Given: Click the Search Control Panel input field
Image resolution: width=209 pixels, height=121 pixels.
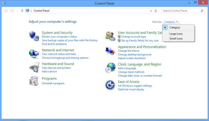Looking at the screenshot, I should pos(183,11).
